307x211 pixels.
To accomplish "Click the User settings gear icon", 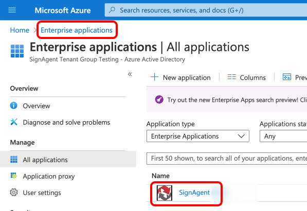I will (14, 193).
